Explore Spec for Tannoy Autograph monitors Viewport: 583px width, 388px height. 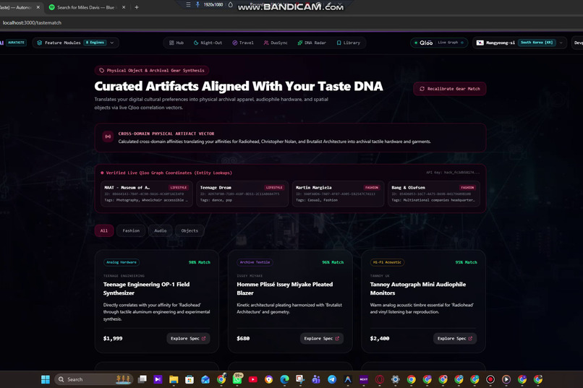point(455,338)
